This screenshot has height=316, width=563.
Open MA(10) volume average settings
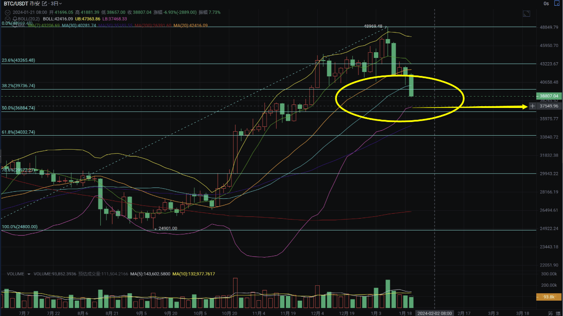coord(193,274)
